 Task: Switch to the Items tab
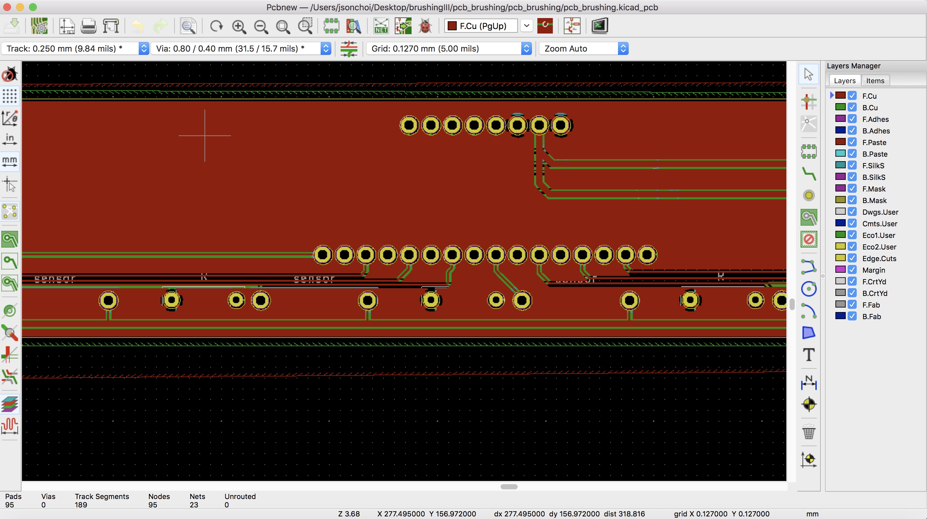pyautogui.click(x=875, y=81)
